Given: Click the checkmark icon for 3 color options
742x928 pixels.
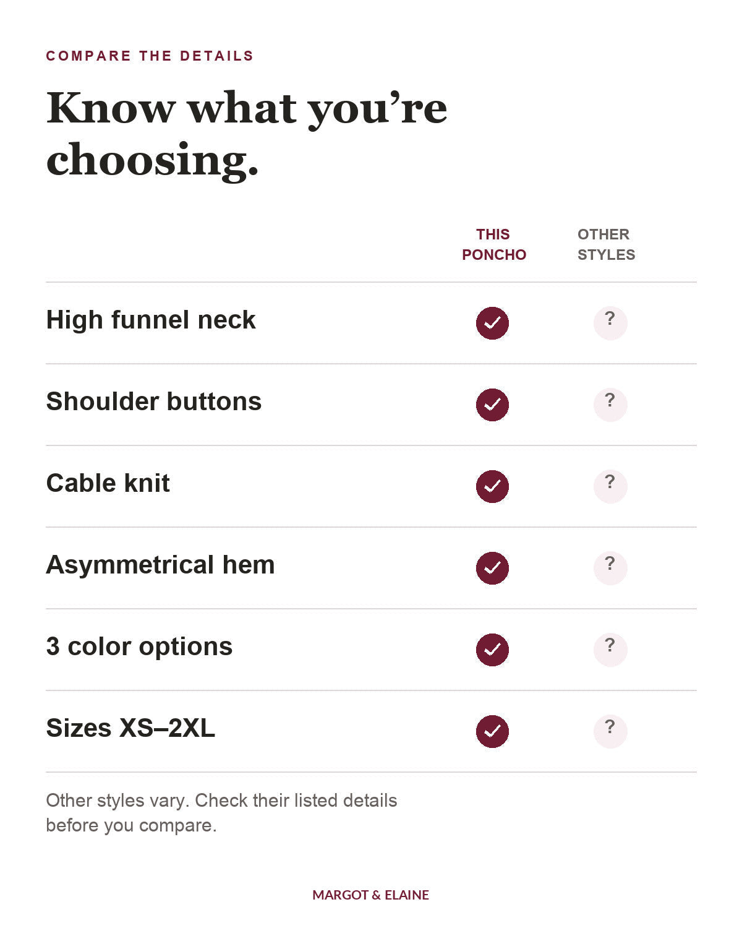Looking at the screenshot, I should point(492,650).
